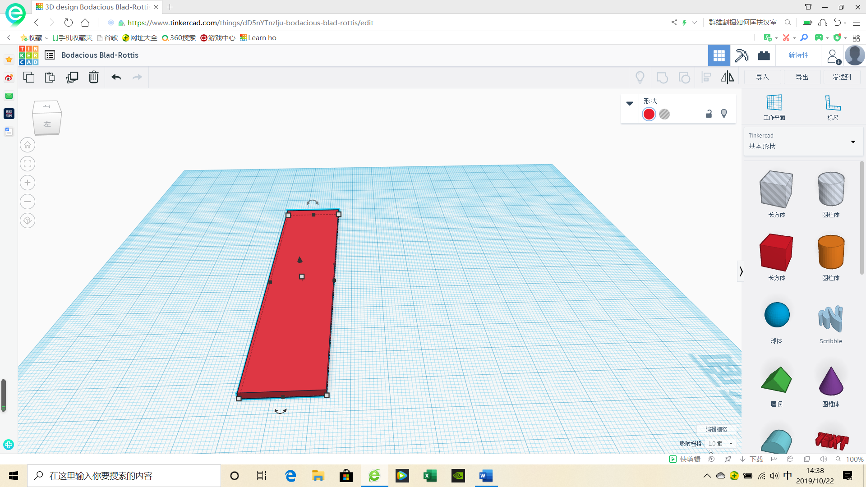Collapse the shapes side panel chevron
This screenshot has width=866, height=487.
click(741, 271)
